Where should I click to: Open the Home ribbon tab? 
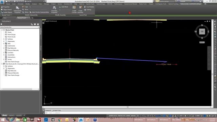8,4
